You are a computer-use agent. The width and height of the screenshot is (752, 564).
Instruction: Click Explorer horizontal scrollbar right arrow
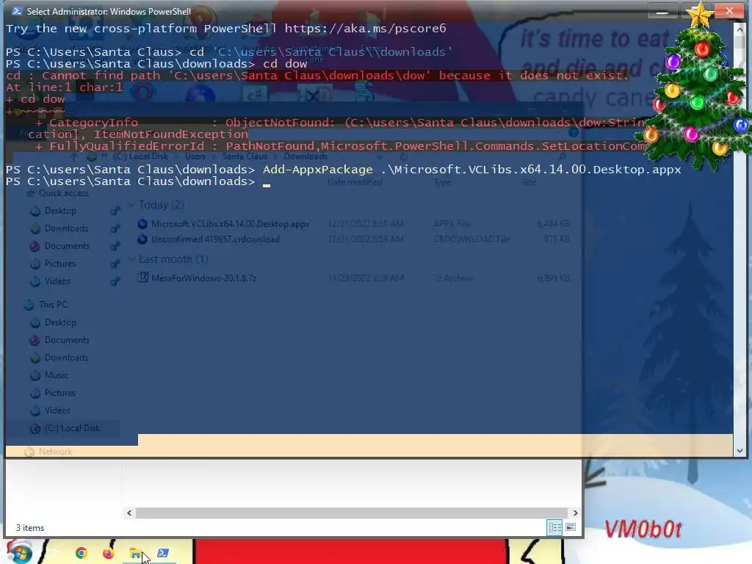[575, 513]
